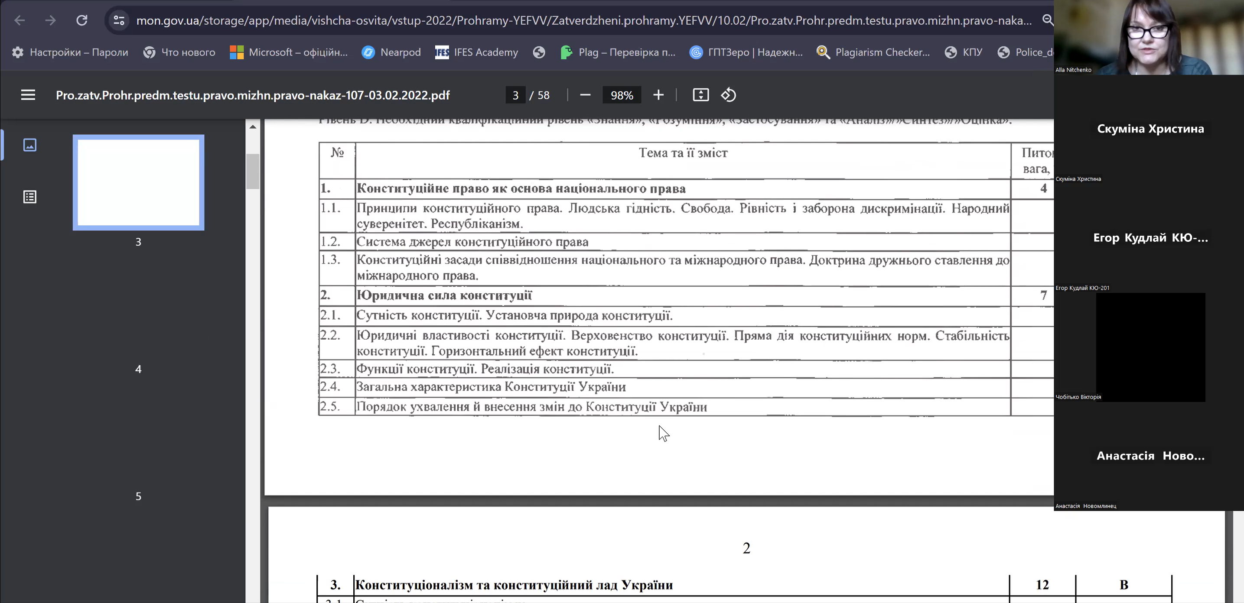Click the thumbnail panel scroll-up arrow
1244x603 pixels.
253,127
